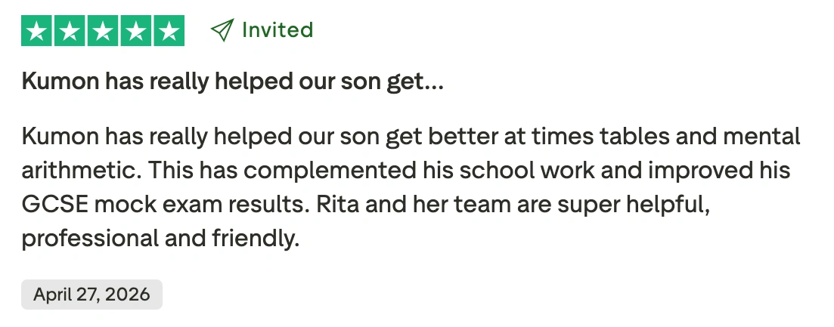This screenshot has height=327, width=834.
Task: Click the fifth green rating star
Action: [x=169, y=31]
